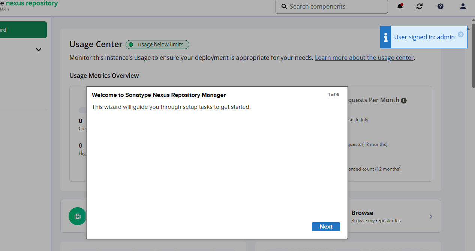Click the Next button in the wizard
This screenshot has width=475, height=251.
tap(326, 227)
